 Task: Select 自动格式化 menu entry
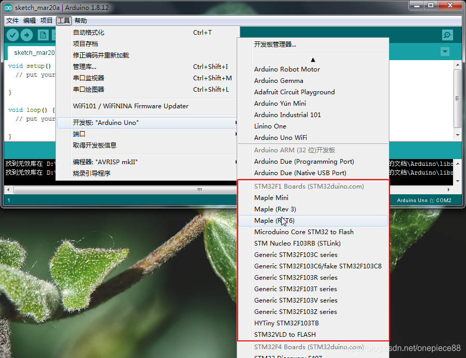tap(148, 33)
